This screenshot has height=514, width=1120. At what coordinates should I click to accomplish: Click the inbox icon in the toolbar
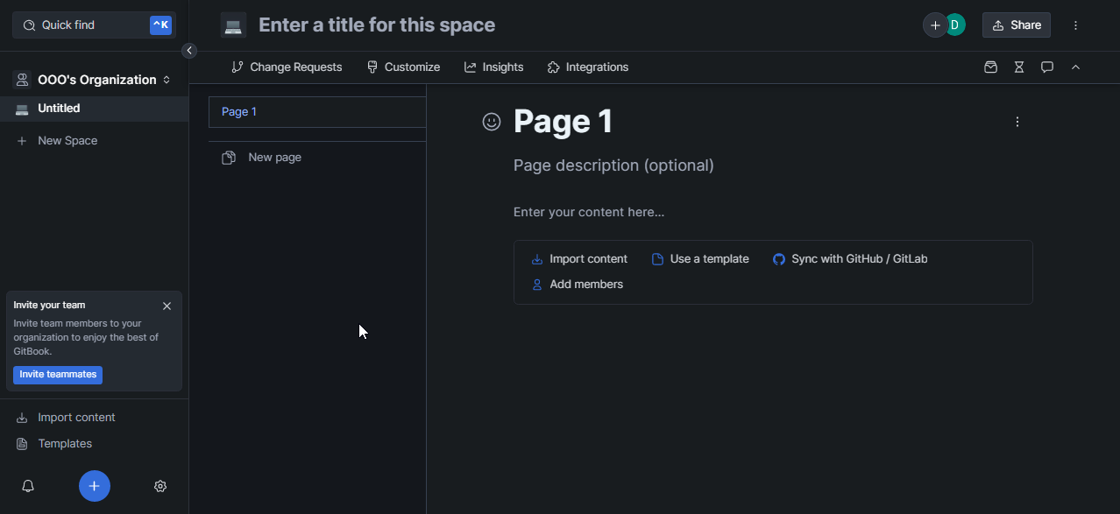click(990, 67)
